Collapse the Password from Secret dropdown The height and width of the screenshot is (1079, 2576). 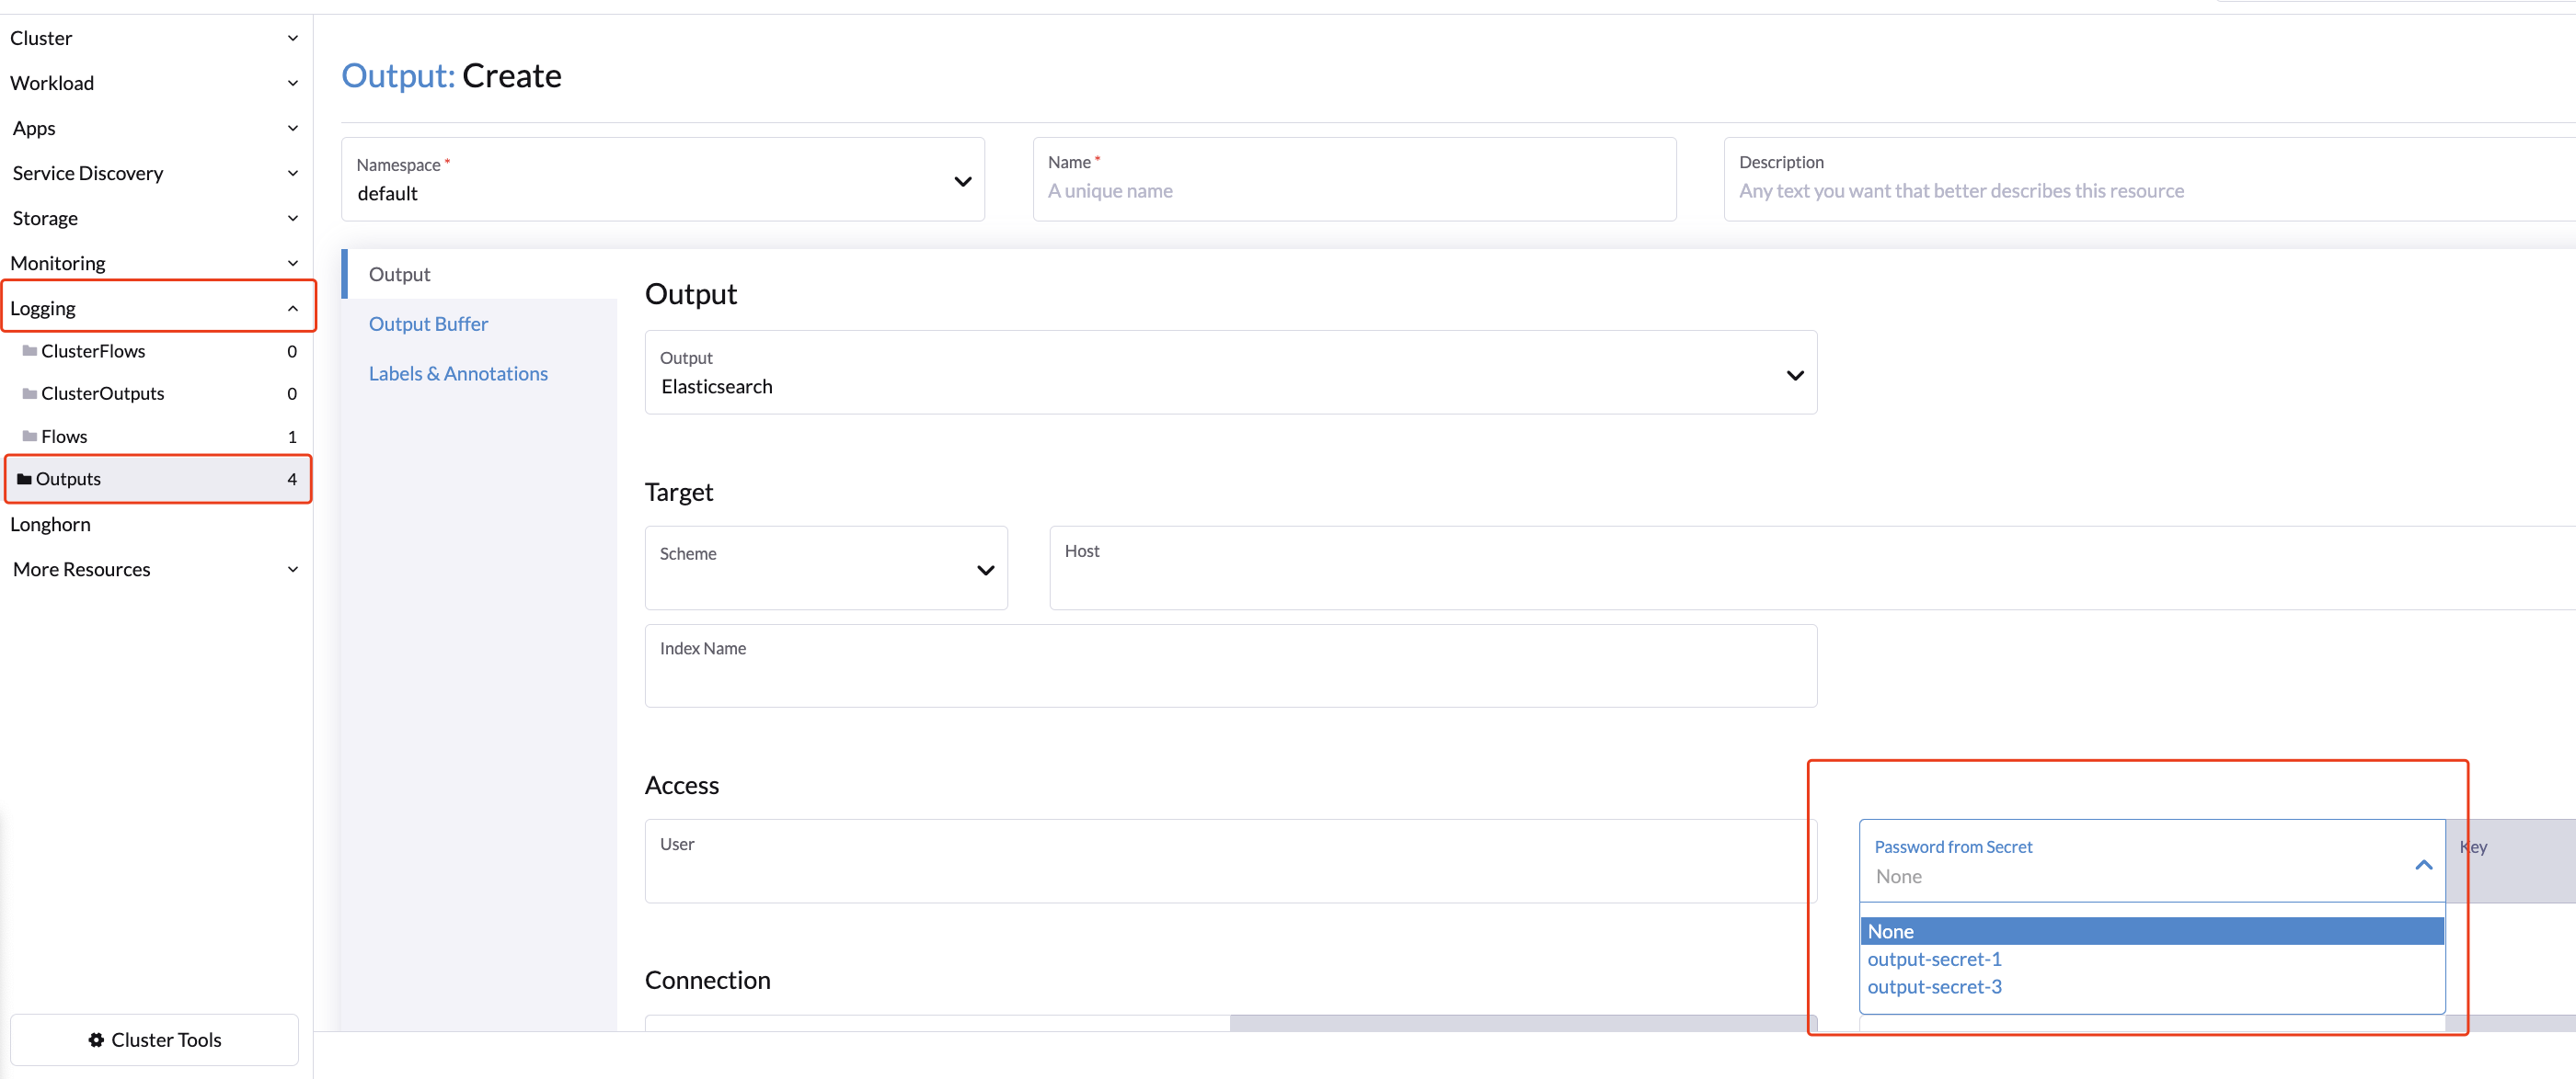2424,863
